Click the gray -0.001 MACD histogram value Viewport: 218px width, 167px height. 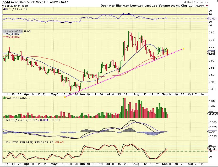pos(55,120)
